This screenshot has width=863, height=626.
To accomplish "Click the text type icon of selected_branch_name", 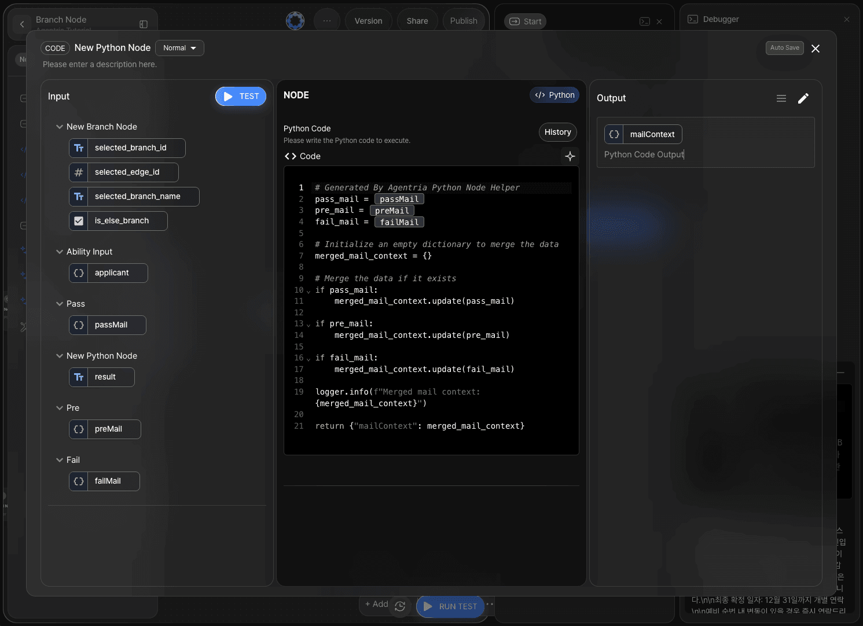I will [79, 197].
